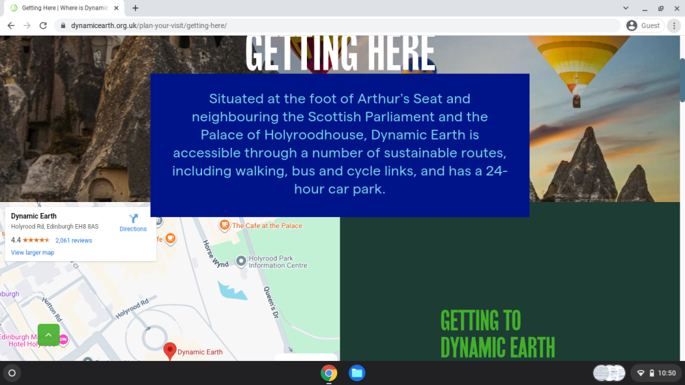Screen dimensions: 685x385
Task: Click the Dynamic Earth map label text
Action: [200, 352]
